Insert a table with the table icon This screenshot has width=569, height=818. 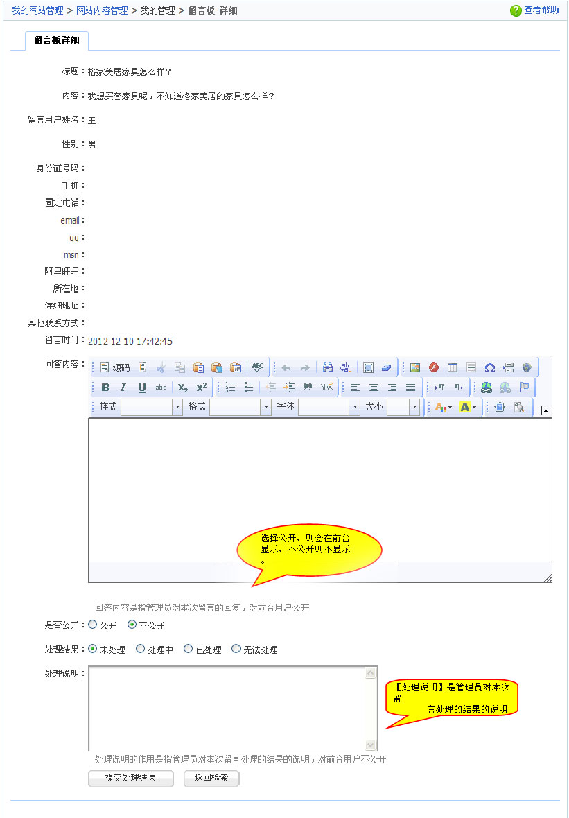point(452,367)
